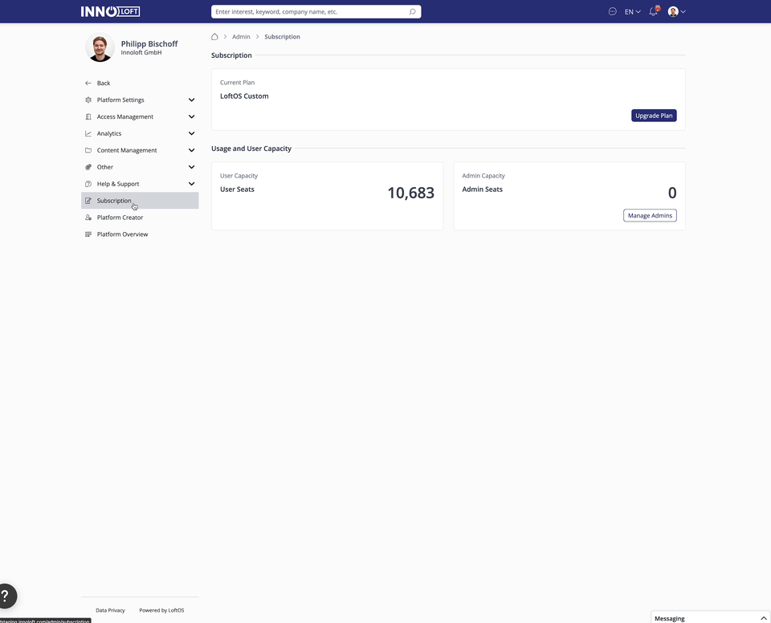Click the Innoloft logo in header
Screen dimensions: 771x623
click(110, 11)
